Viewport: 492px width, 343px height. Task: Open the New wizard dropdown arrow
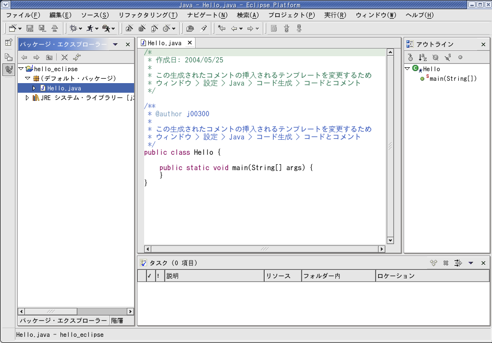click(20, 29)
